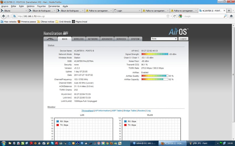Click the Home icon in Firefox toolbar
Screen dimensions: 235x146
pos(231,16)
